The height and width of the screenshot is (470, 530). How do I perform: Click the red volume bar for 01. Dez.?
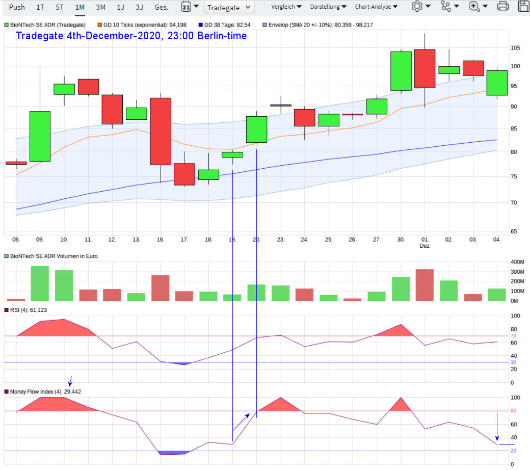[x=425, y=285]
